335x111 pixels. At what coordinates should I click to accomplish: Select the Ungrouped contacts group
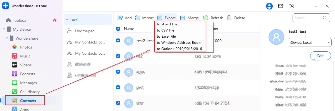pos(85,31)
